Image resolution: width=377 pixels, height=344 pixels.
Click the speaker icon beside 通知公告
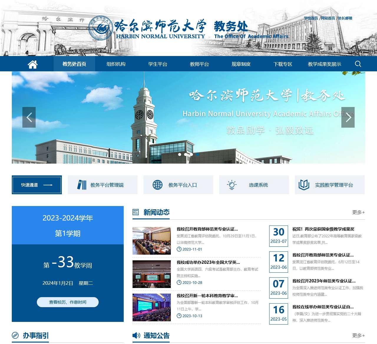pyautogui.click(x=136, y=335)
